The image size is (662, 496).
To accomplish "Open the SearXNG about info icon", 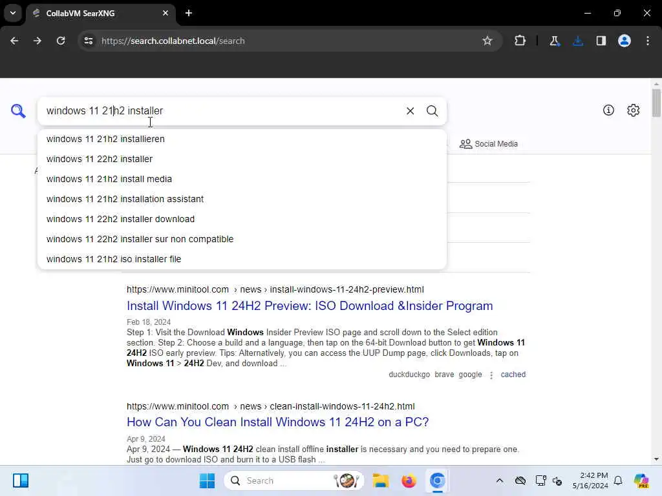I will [608, 110].
